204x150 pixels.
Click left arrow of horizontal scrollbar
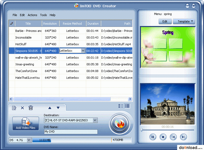point(11,99)
